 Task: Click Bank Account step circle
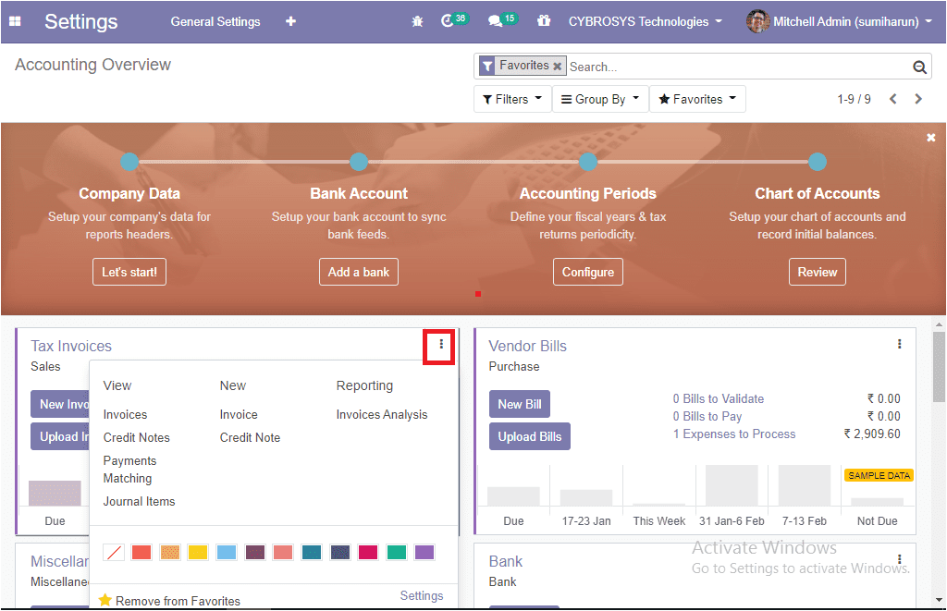[359, 162]
